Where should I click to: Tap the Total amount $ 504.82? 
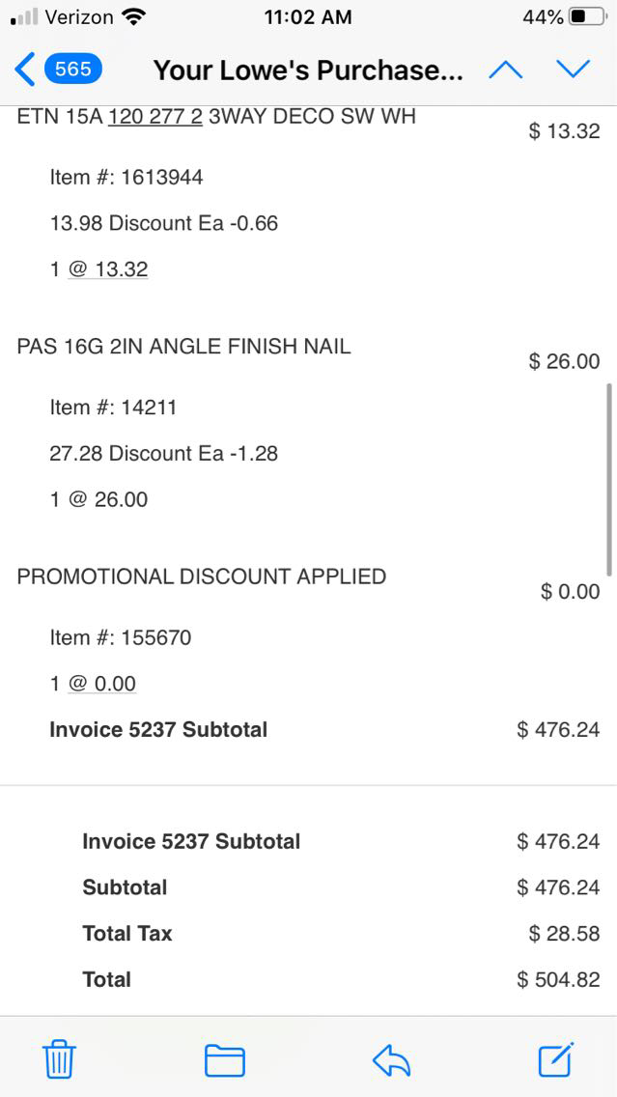click(558, 979)
